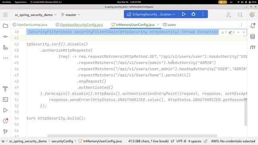Click the InMemoryUserConfig.java breadcrumb

pyautogui.click(x=100, y=141)
